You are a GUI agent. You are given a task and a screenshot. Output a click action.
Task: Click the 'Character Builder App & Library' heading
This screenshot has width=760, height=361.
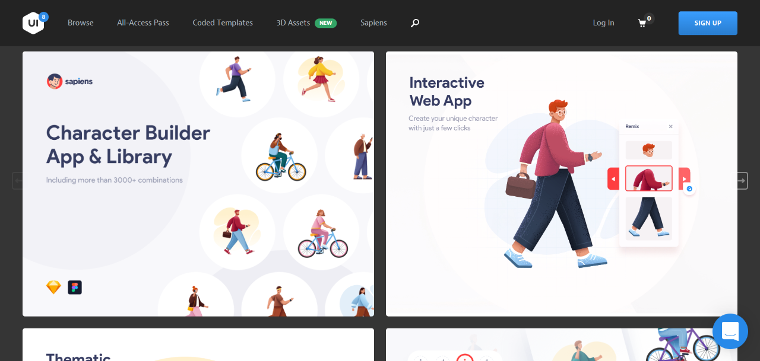pyautogui.click(x=128, y=145)
